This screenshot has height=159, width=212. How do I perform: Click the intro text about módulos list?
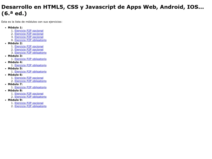(32, 22)
